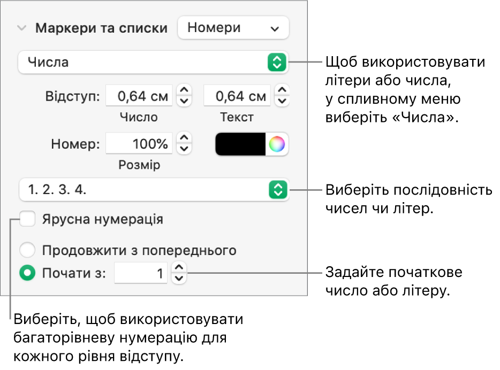The width and height of the screenshot is (500, 370).
Task: Increase number size with up arrow
Action: click(x=184, y=138)
